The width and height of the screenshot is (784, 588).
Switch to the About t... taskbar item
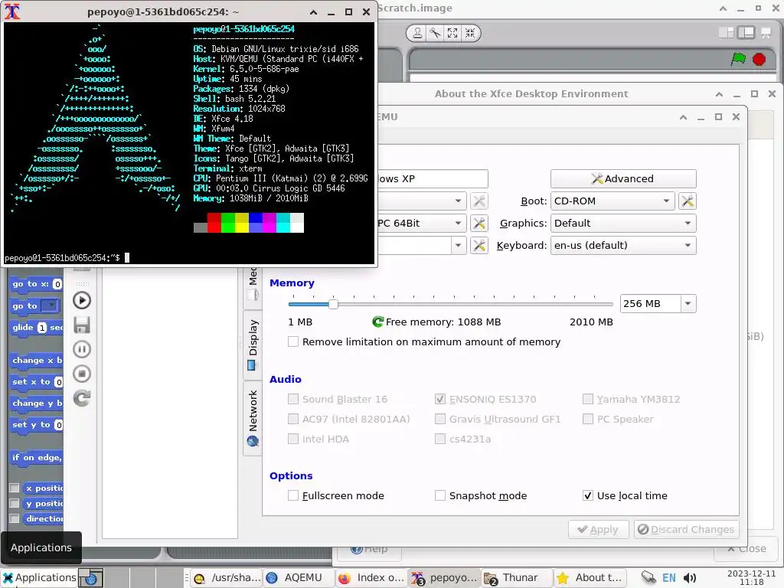coord(590,577)
